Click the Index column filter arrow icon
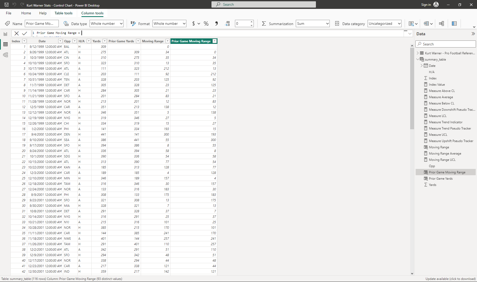Image resolution: width=477 pixels, height=282 pixels. (x=24, y=41)
